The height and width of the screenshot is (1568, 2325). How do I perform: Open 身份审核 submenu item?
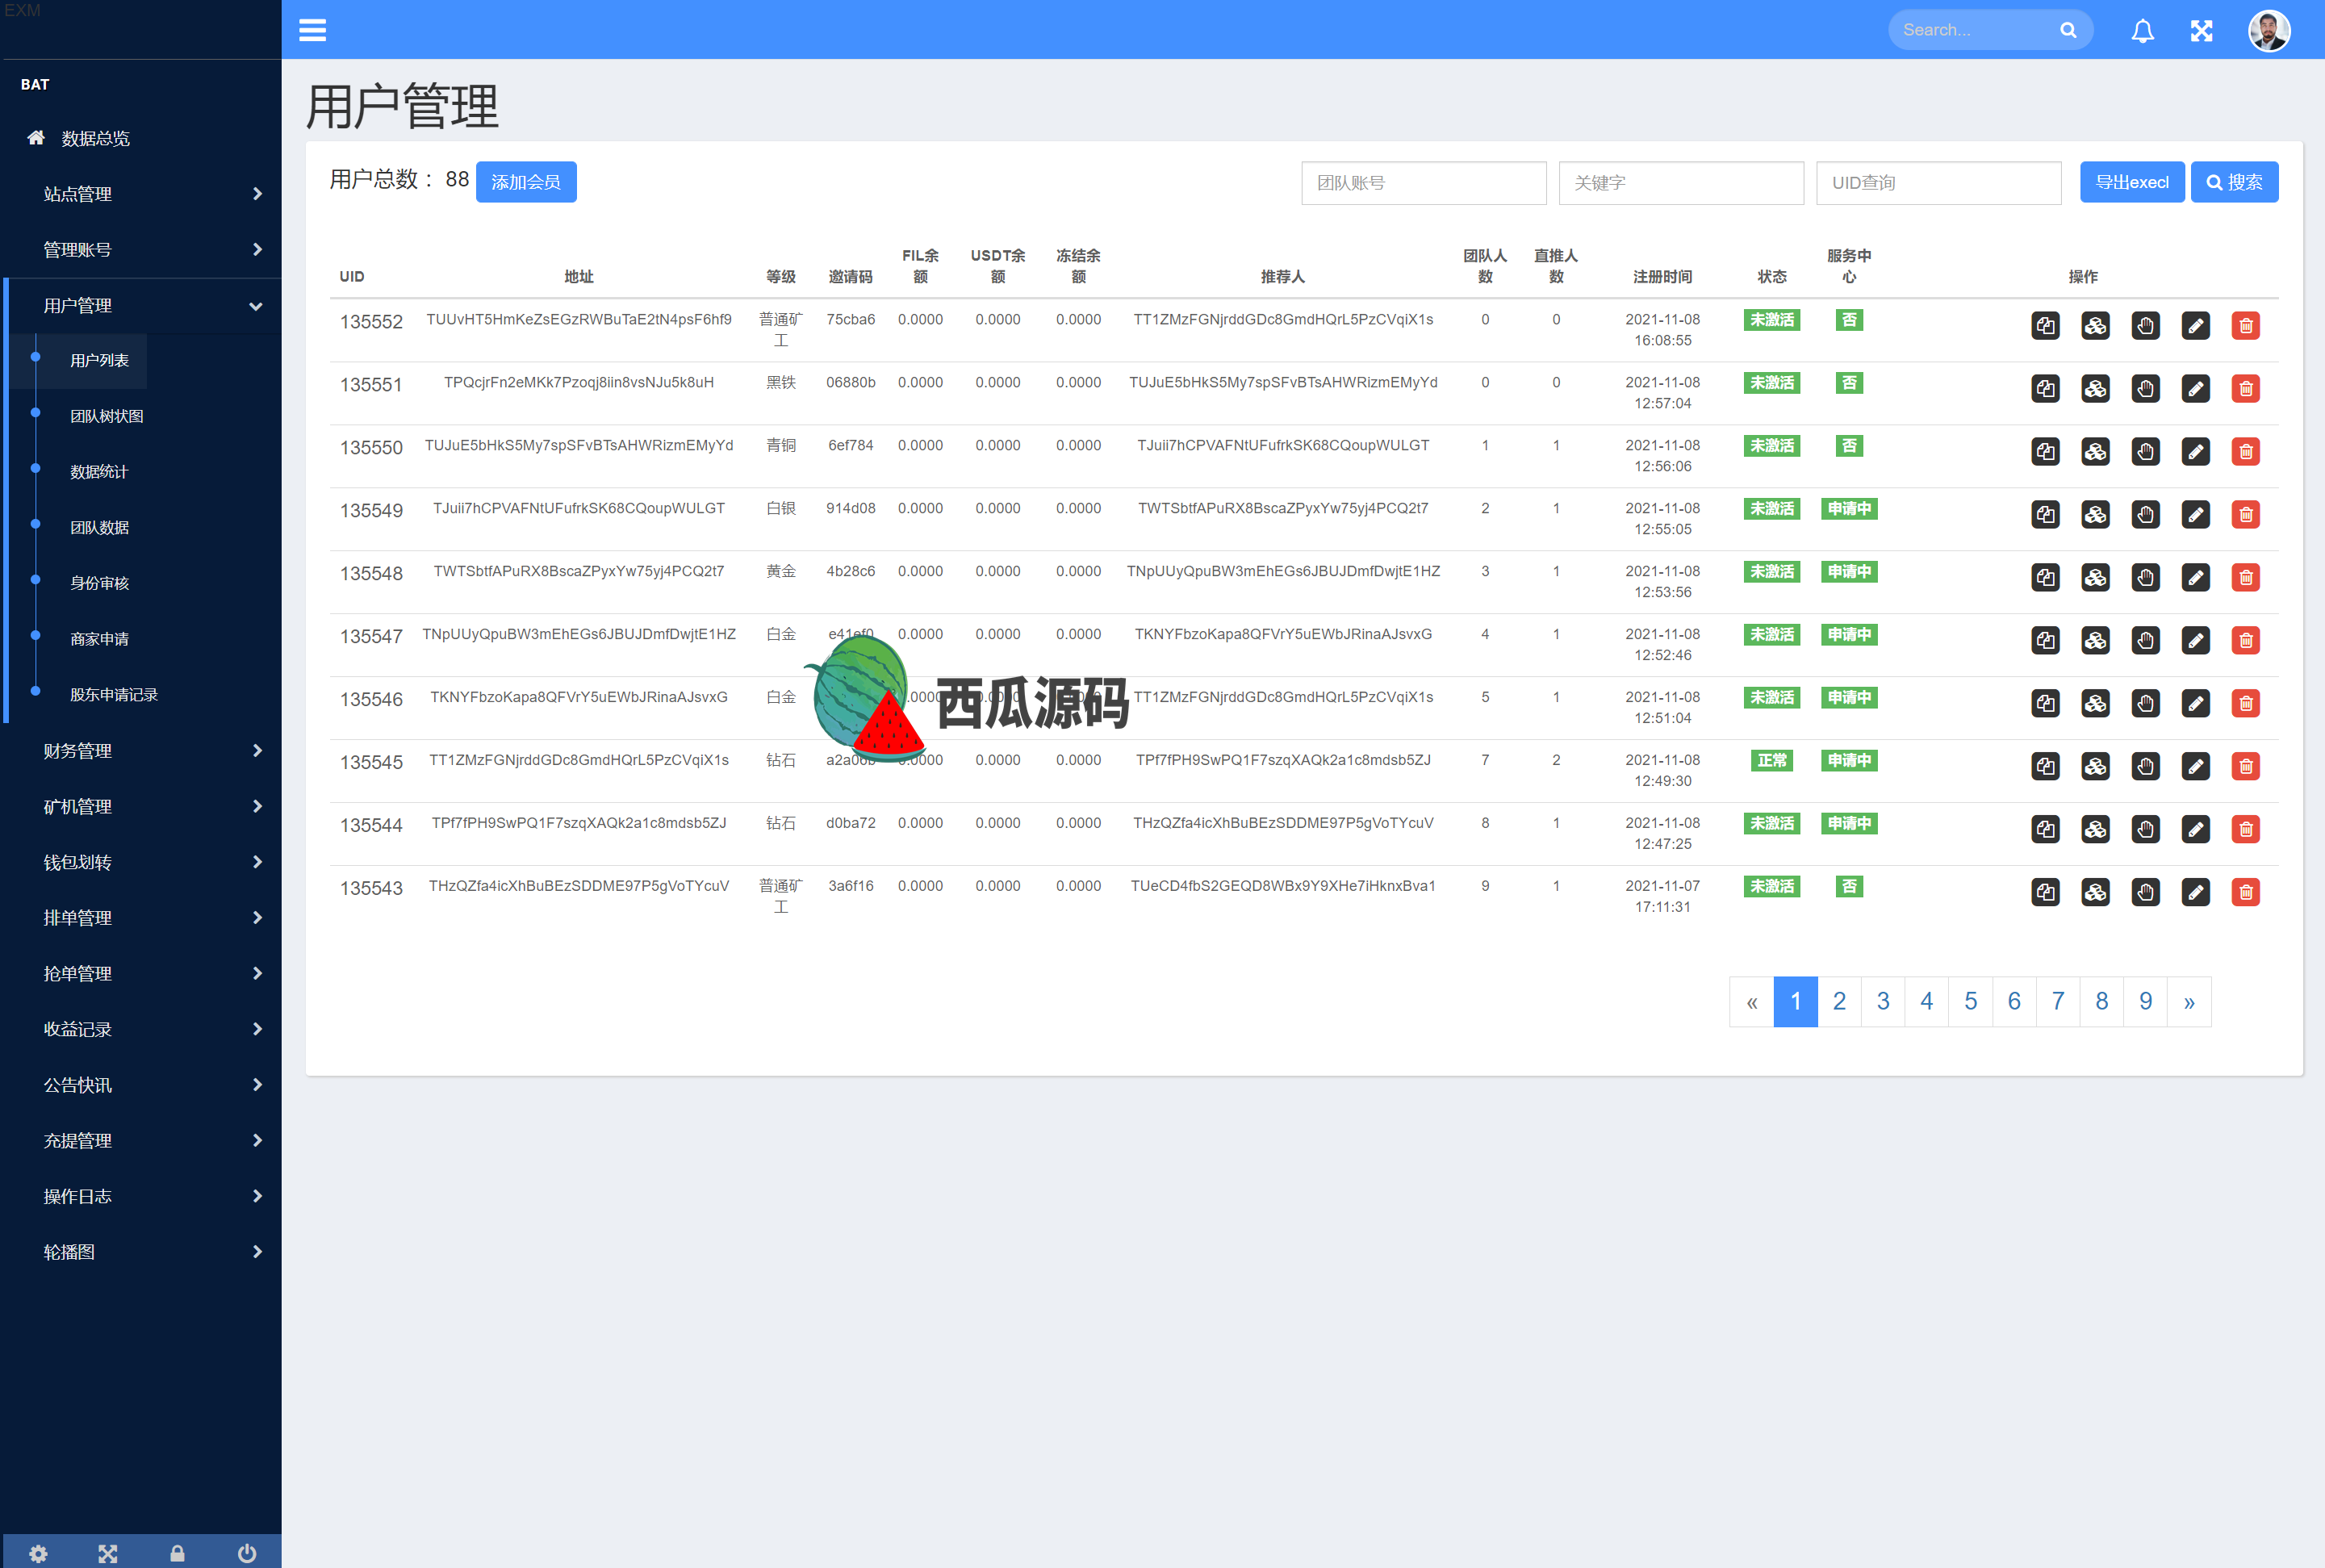99,584
